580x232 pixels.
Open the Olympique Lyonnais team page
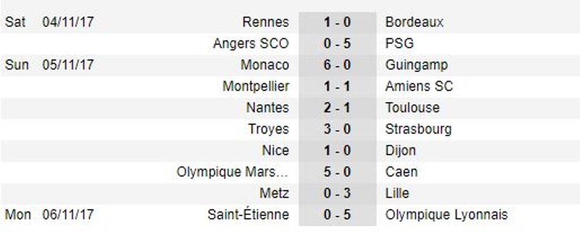pyautogui.click(x=446, y=215)
